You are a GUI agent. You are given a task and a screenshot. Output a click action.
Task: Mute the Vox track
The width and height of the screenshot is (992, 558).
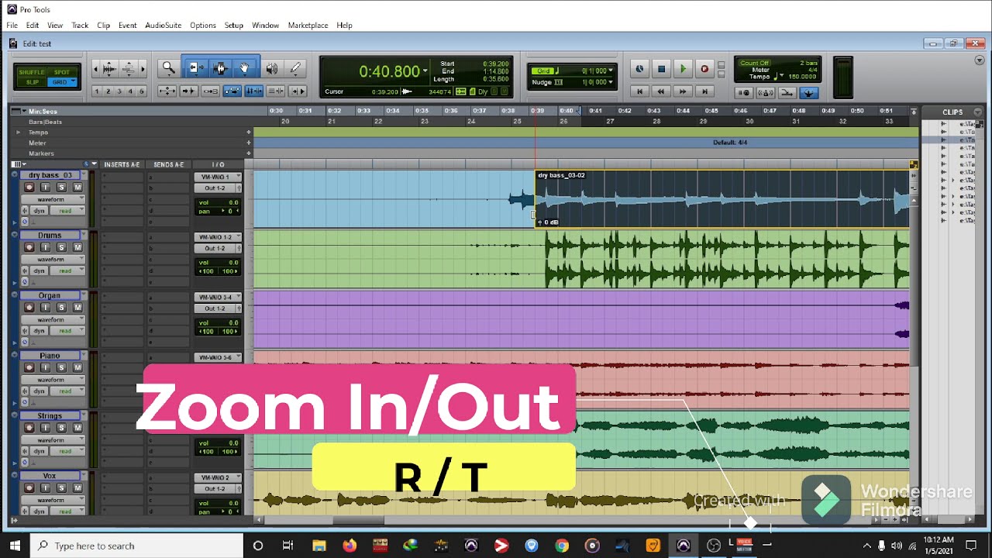click(77, 488)
